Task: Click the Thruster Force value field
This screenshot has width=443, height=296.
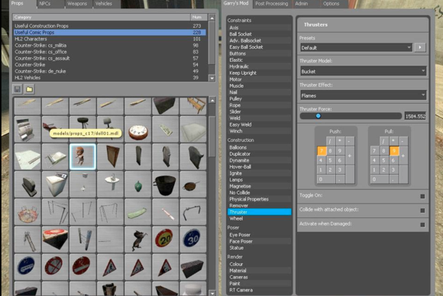Action: (x=416, y=116)
